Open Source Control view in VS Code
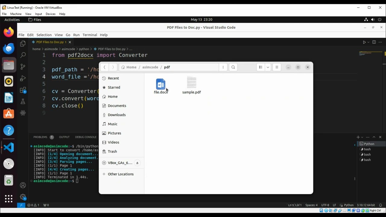The image size is (386, 217). click(x=23, y=67)
